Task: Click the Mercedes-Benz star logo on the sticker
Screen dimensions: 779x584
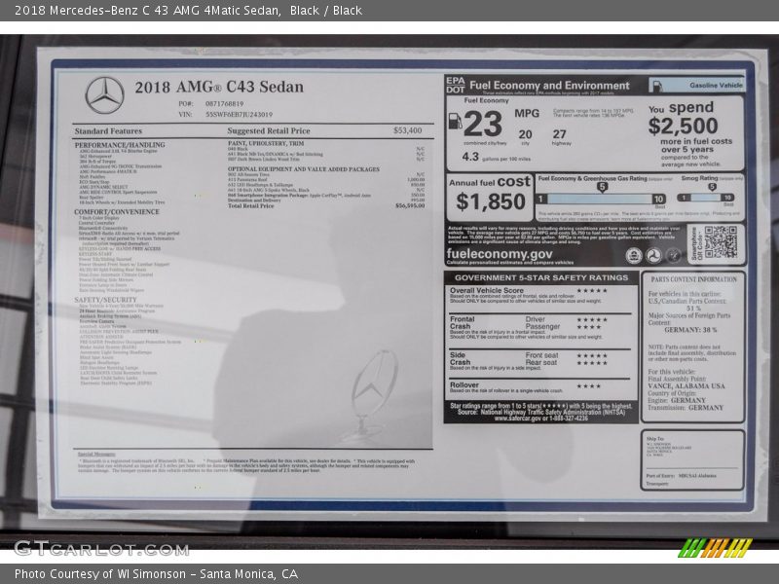Action: pyautogui.click(x=104, y=94)
